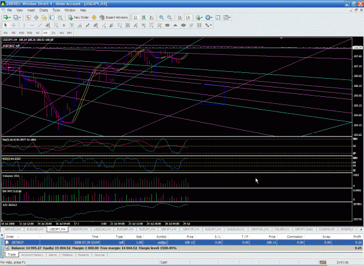Select the M15 timeframe

[22, 33]
